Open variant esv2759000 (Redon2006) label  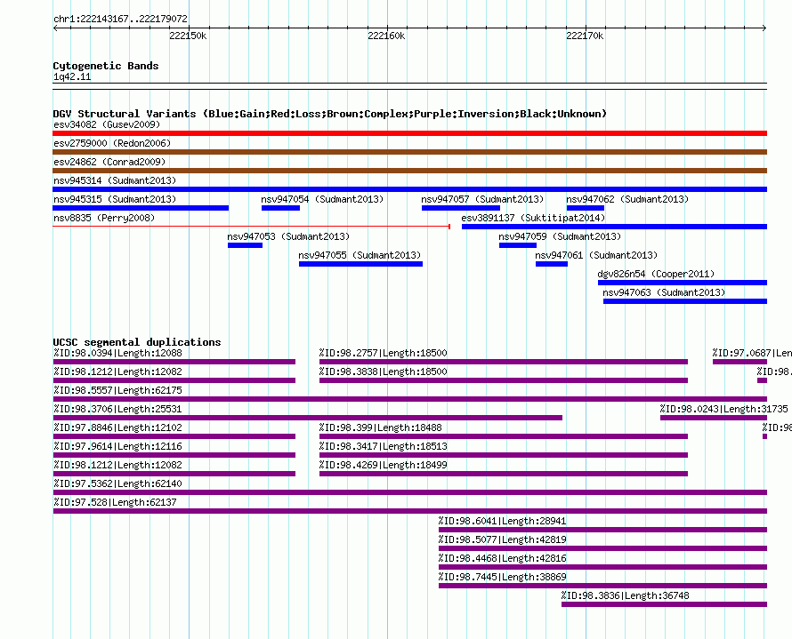coord(112,143)
